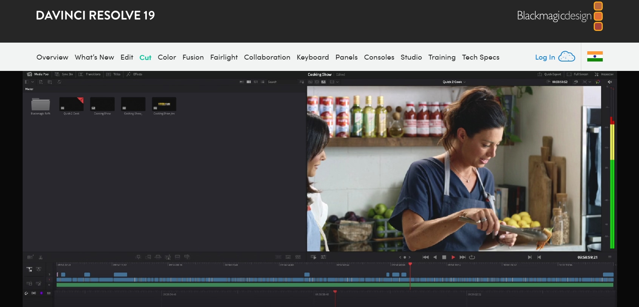639x307 pixels.
Task: Switch media pool to list view
Action: click(263, 82)
